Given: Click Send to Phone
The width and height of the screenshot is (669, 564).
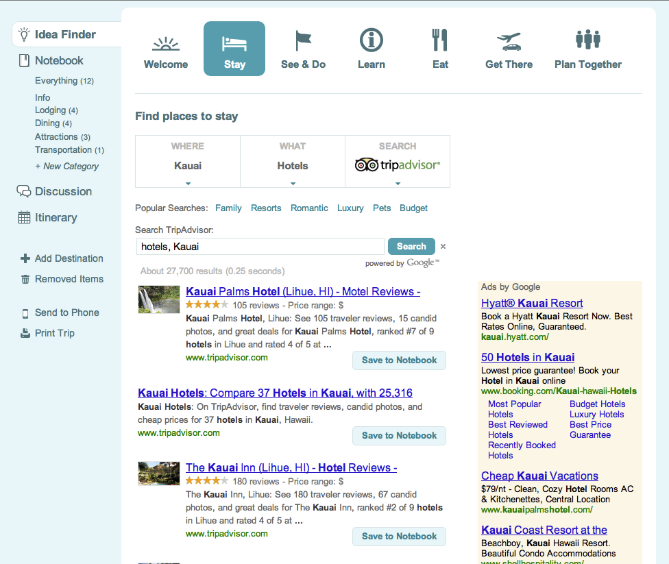Looking at the screenshot, I should [66, 312].
